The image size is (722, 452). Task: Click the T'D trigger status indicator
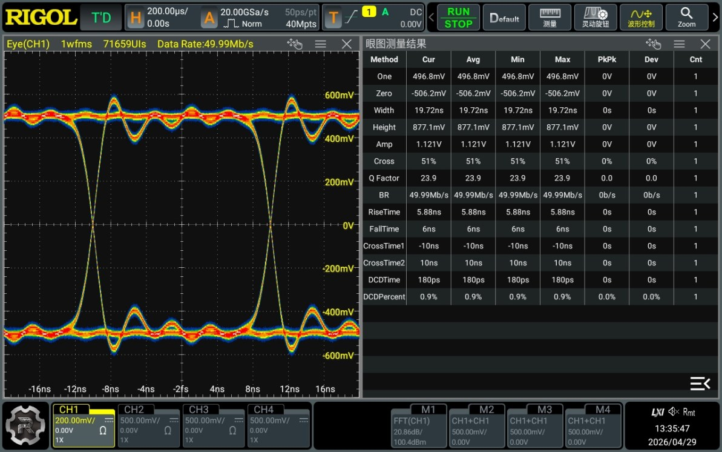click(101, 18)
